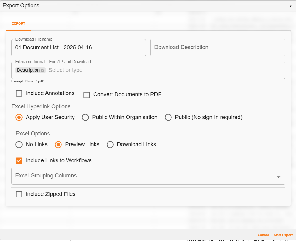Select Public (No sign-in required) hyperlink option

click(168, 117)
